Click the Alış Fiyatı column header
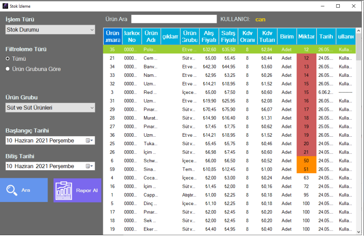This screenshot has height=236, width=364. coord(209,37)
